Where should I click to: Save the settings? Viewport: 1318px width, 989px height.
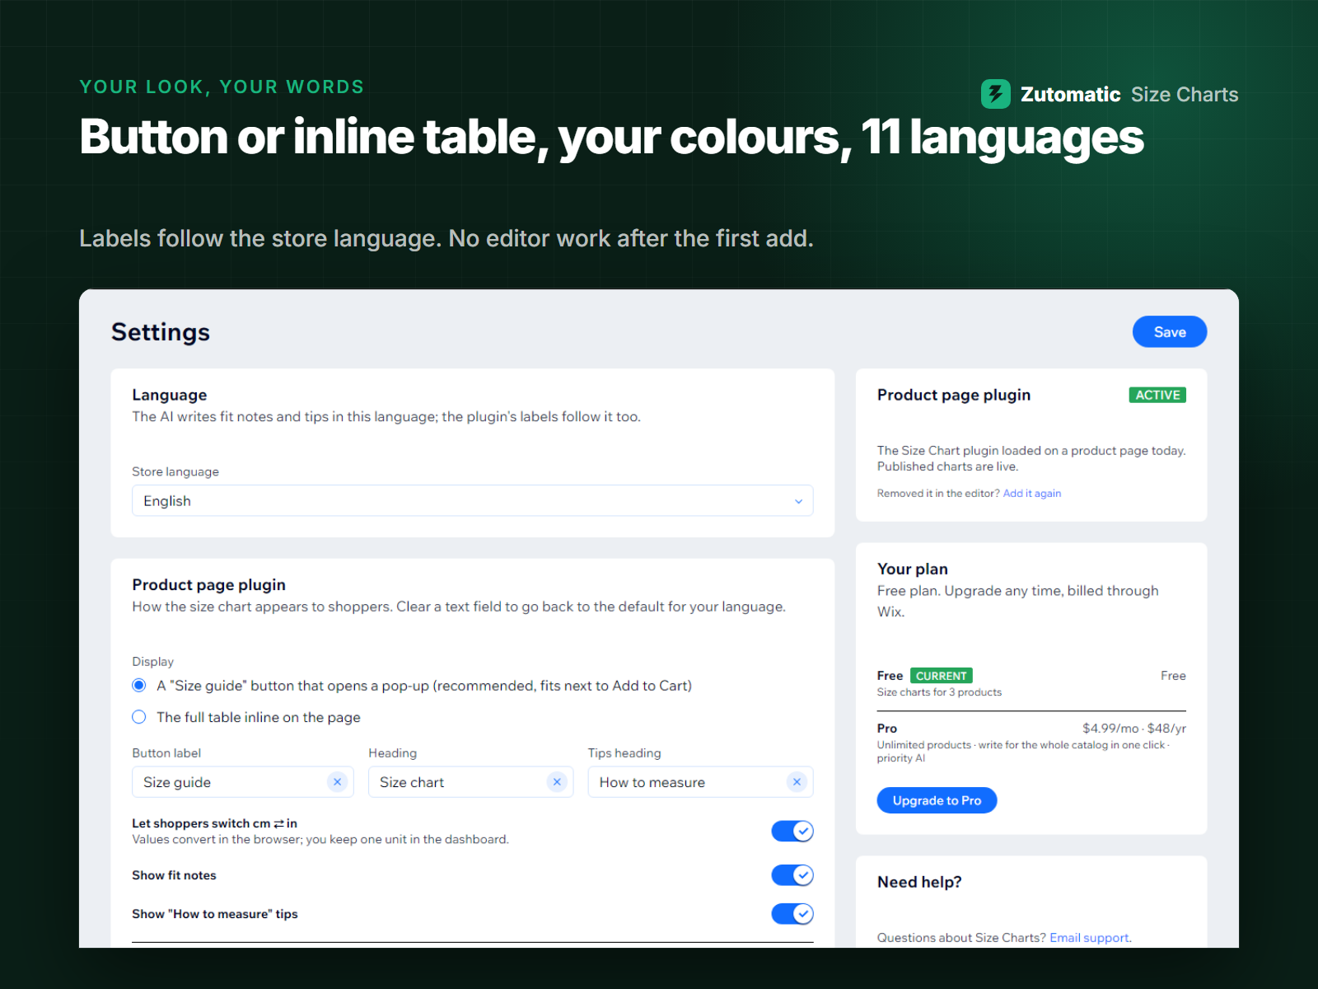1170,332
